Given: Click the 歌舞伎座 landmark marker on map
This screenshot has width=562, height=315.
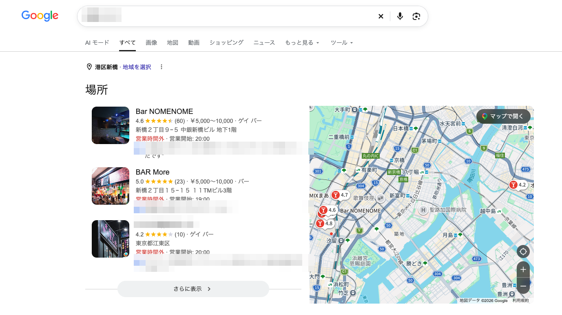Looking at the screenshot, I should (x=380, y=198).
